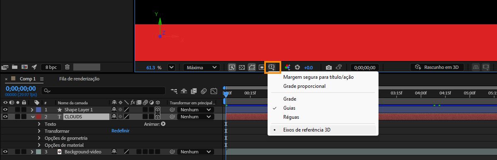
Task: Collapse the CLOUDS layer properties
Action: pos(32,117)
